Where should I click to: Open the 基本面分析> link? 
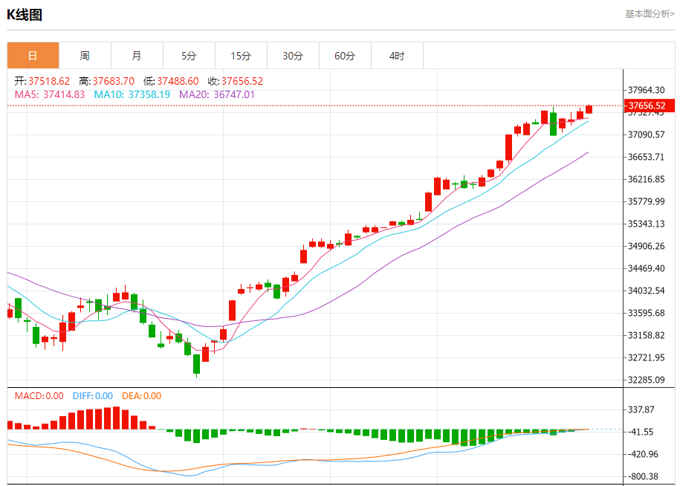click(650, 14)
